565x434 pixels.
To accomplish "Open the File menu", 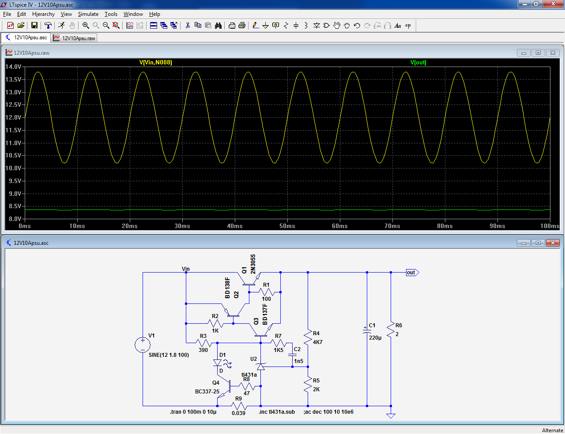I will coord(7,14).
